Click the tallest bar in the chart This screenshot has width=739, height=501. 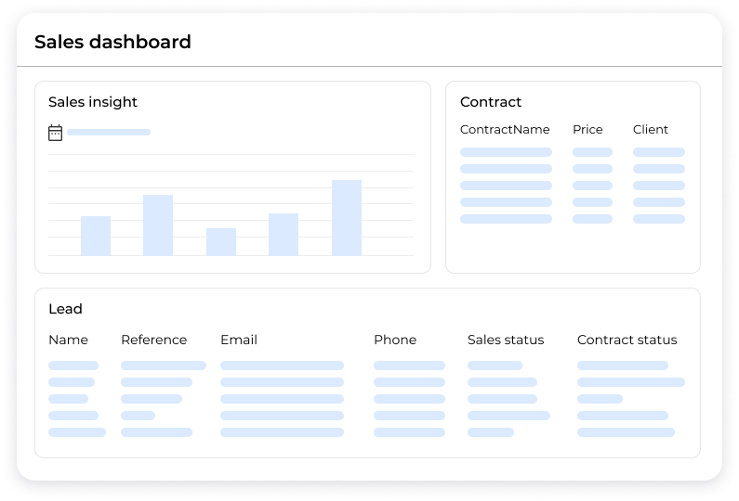(x=347, y=218)
